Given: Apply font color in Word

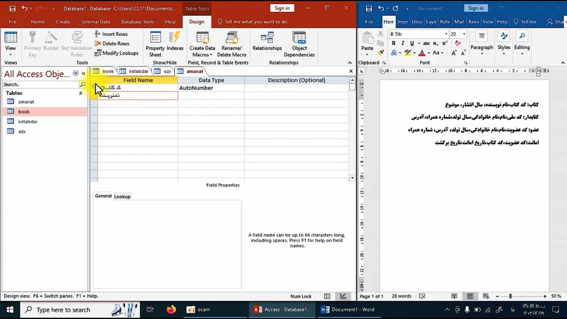Looking at the screenshot, I should (422, 53).
